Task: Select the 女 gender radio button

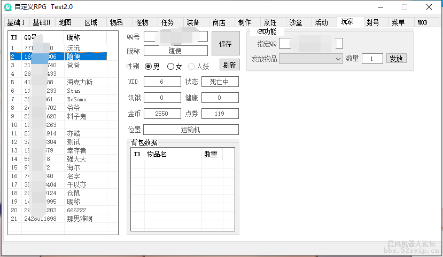Action: coord(171,67)
